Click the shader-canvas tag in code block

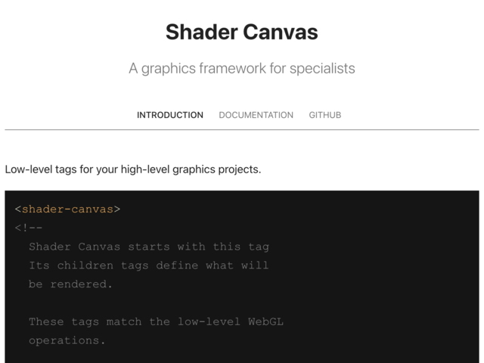click(67, 209)
